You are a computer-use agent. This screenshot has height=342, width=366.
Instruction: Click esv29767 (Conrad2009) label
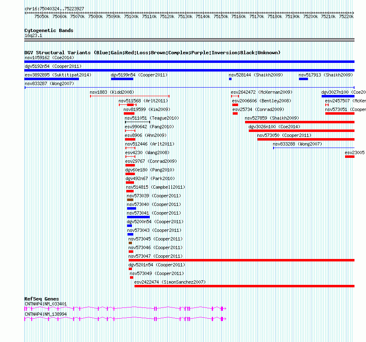[151, 161]
